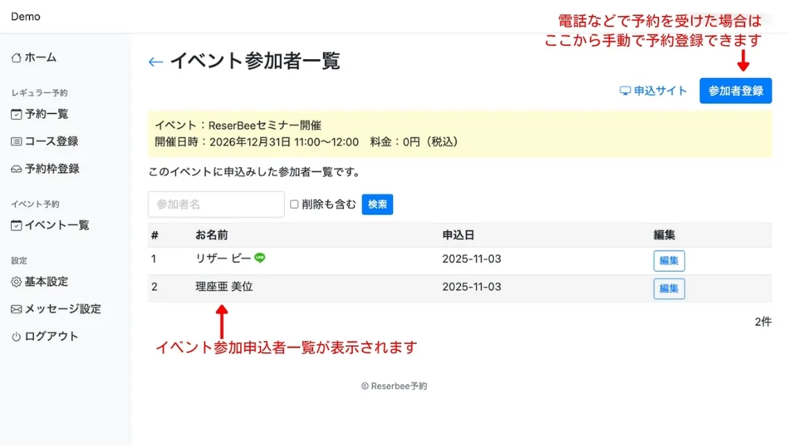This screenshot has width=789, height=446.
Task: Go to メッセージ設定 menu item
Action: point(63,309)
